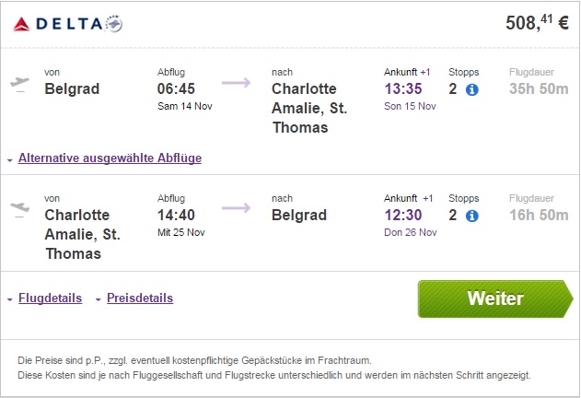This screenshot has height=398, width=581.
Task: Click the 14:40 return departure time
Action: pyautogui.click(x=177, y=216)
